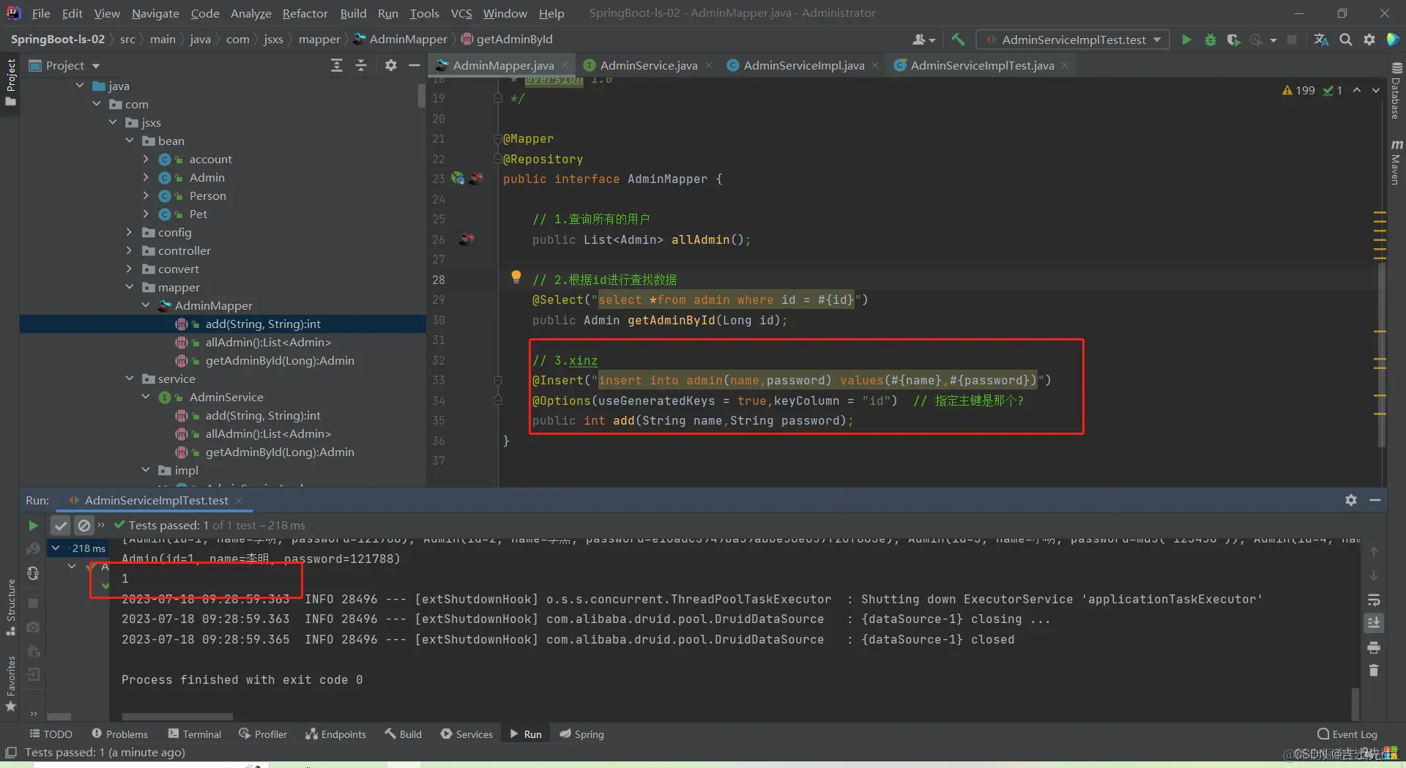Collapse the mapper folder node
The width and height of the screenshot is (1406, 768).
[130, 288]
